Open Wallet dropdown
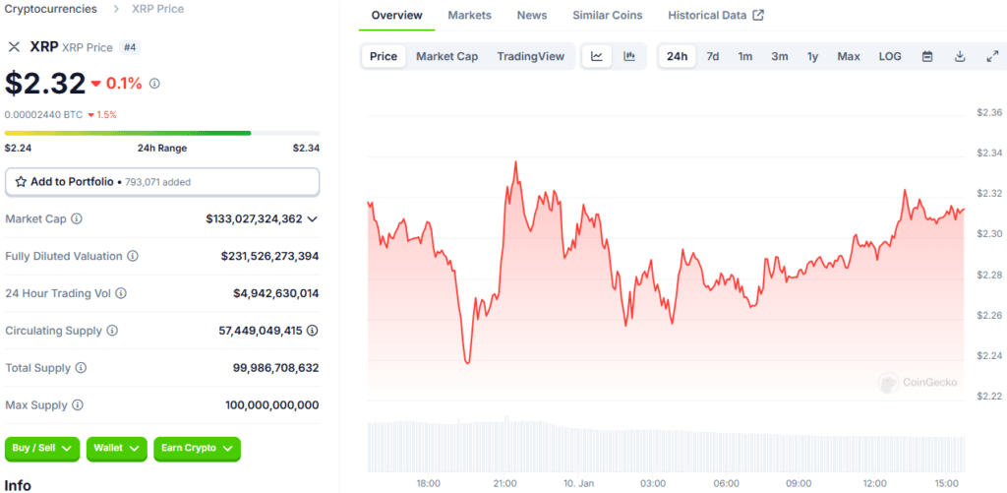The image size is (1007, 493). [117, 449]
